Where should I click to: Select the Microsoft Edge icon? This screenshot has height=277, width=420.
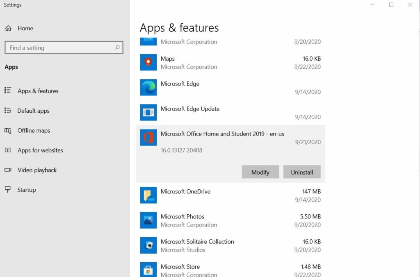[148, 88]
